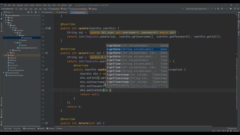Expand the .mvn folder in tree
This screenshot has width=240, height=135.
[x=6, y=20]
